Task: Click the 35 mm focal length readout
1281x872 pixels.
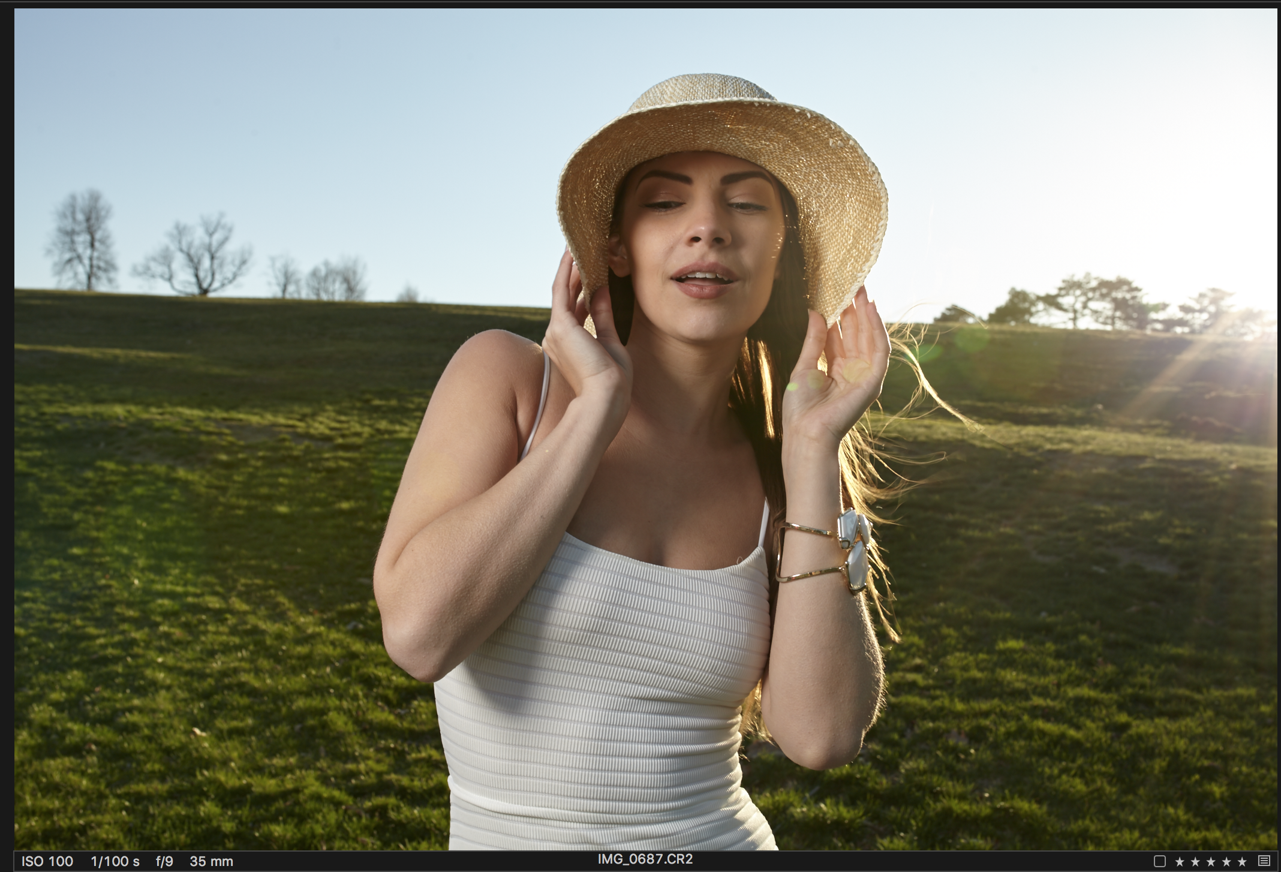Action: coord(211,861)
